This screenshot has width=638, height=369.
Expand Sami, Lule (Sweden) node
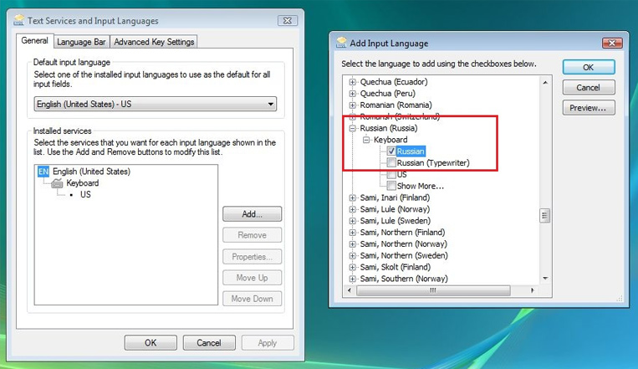[353, 221]
